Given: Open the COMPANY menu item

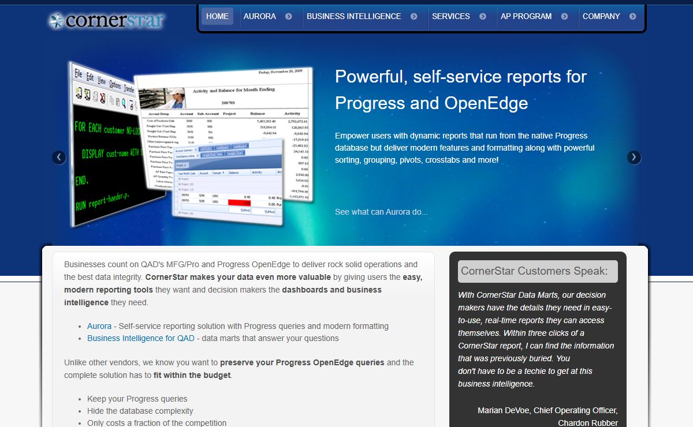Looking at the screenshot, I should click(x=601, y=16).
